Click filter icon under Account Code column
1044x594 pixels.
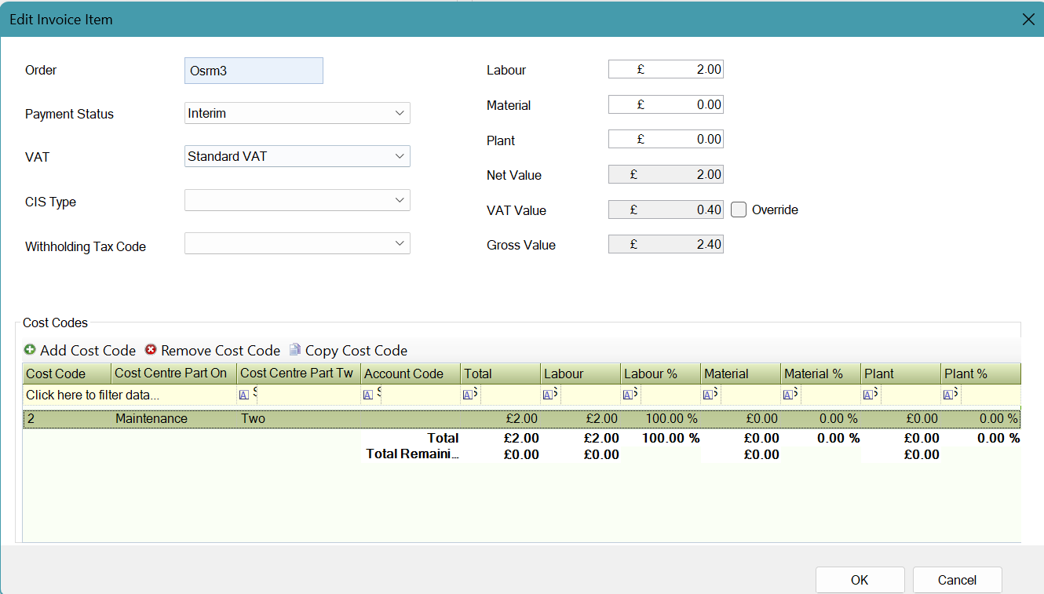368,395
